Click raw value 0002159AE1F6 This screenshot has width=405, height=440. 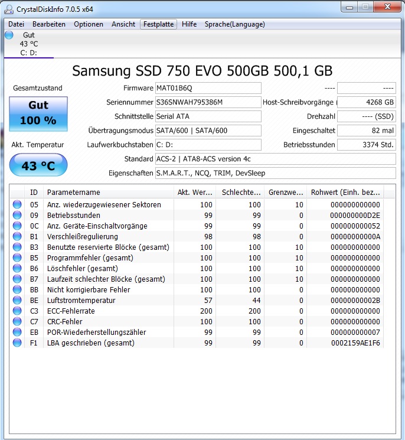pyautogui.click(x=355, y=343)
